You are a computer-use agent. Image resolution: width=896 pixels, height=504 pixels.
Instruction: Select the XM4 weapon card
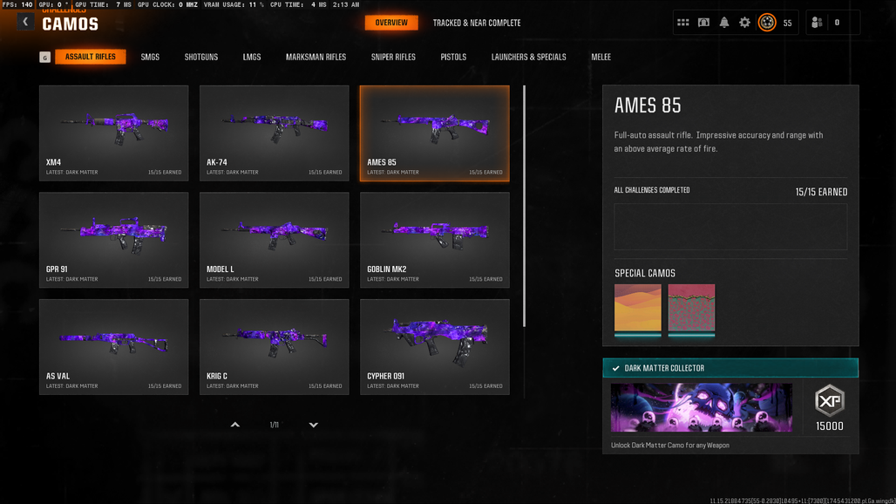pyautogui.click(x=113, y=133)
